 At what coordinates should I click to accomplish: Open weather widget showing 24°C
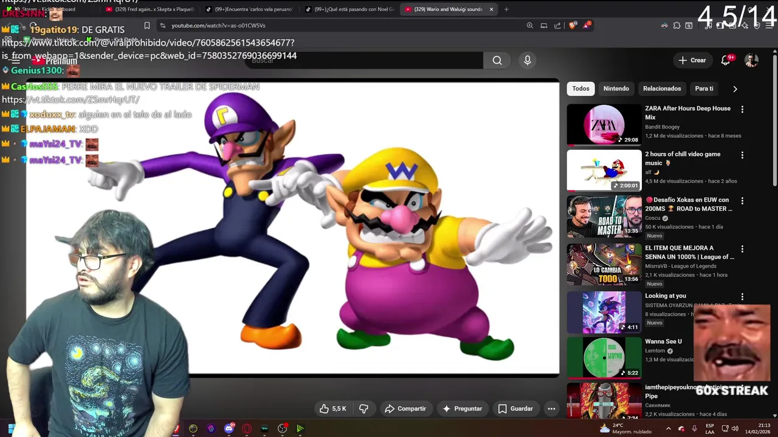click(x=625, y=429)
